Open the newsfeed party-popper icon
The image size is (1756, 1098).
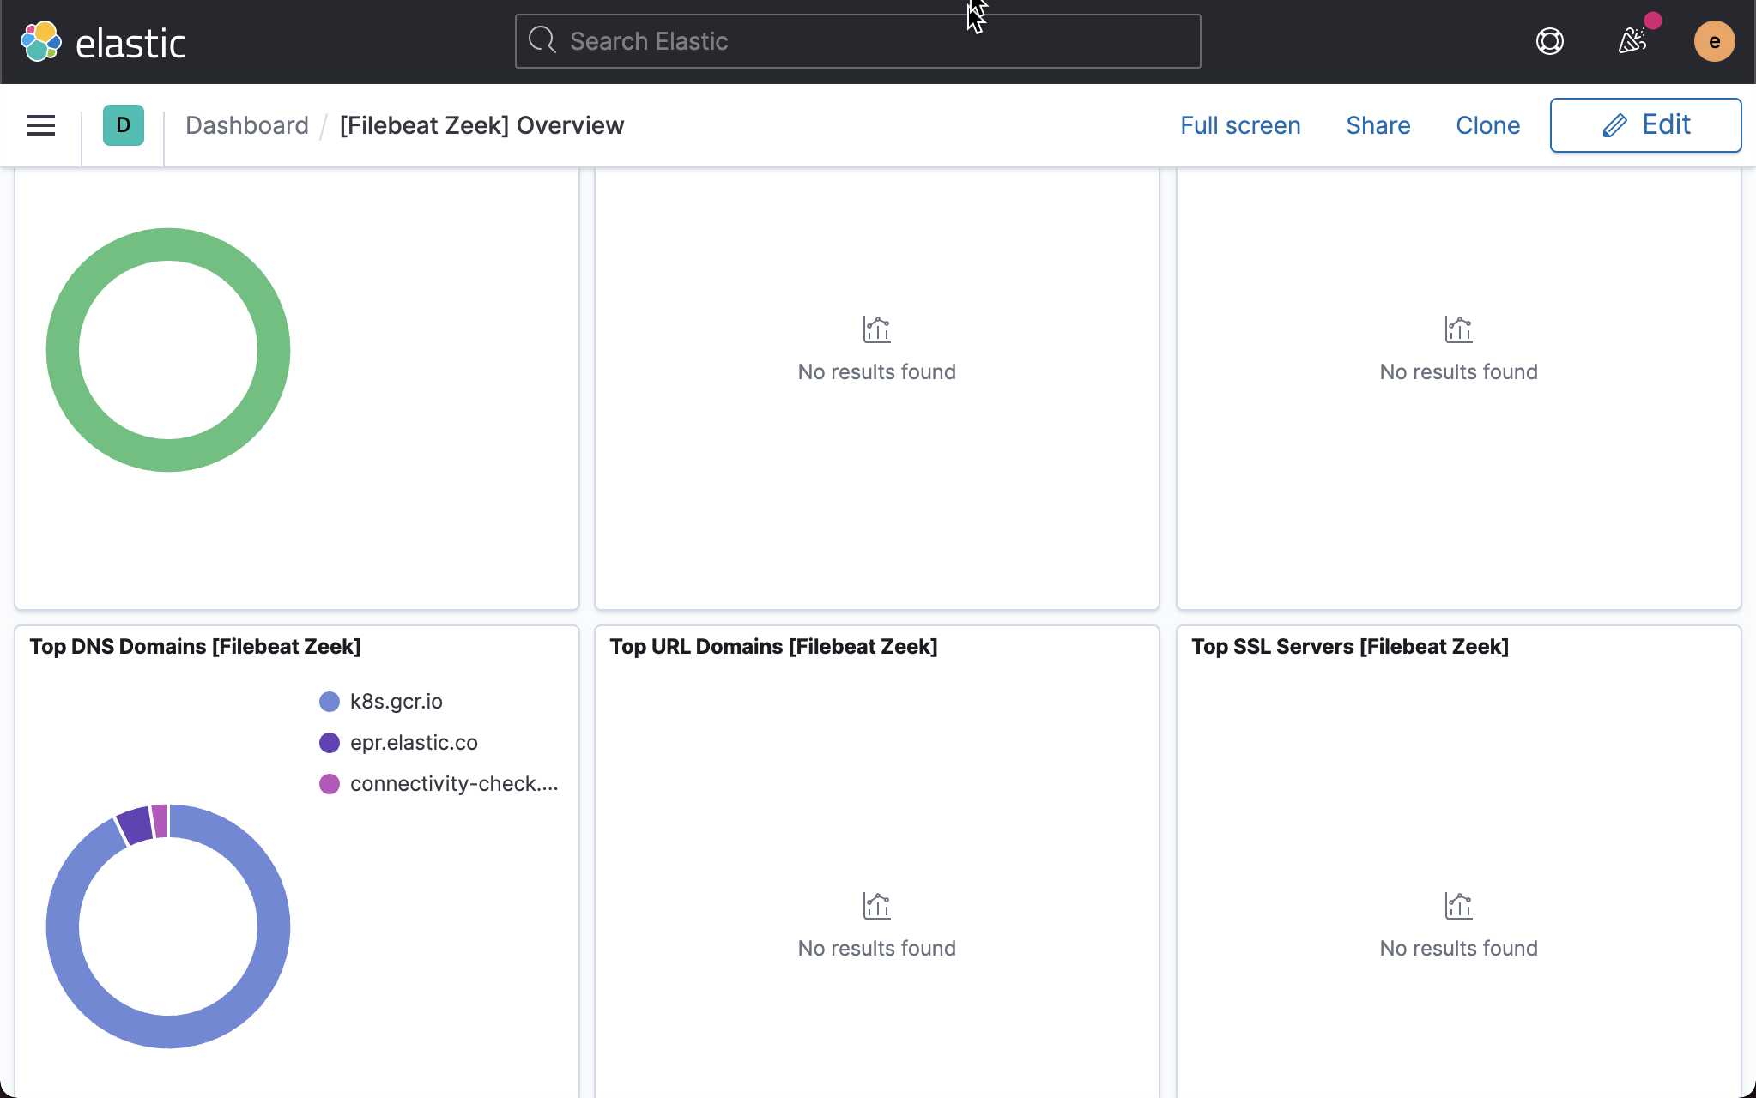click(1632, 40)
